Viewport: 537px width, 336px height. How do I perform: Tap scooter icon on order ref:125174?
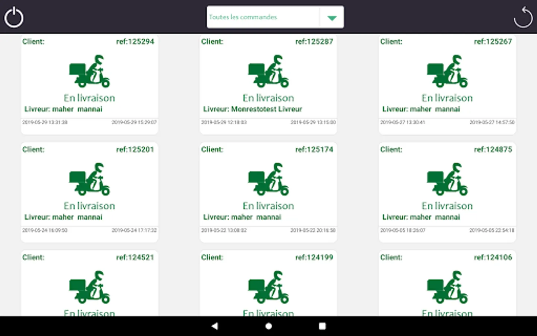pyautogui.click(x=268, y=179)
